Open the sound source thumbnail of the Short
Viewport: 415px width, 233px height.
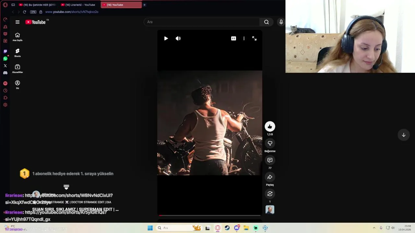coord(270,210)
